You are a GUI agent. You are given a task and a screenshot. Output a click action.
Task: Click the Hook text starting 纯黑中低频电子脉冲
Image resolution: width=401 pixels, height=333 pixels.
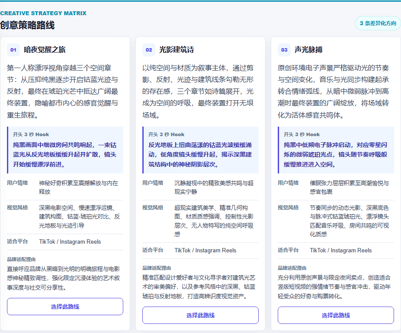(335, 155)
